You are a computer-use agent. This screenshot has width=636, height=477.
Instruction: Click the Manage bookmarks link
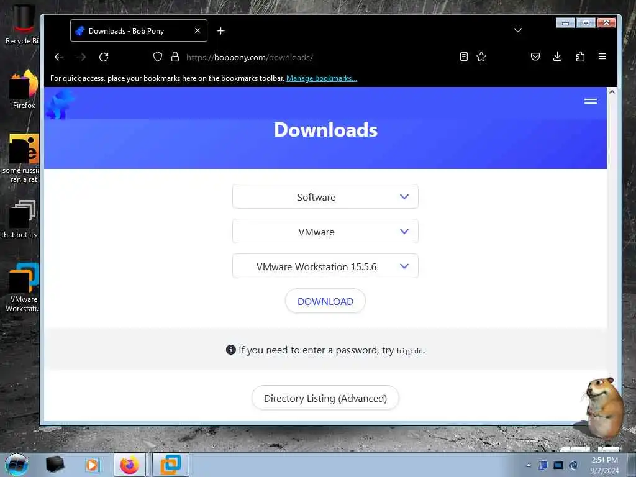(x=322, y=78)
